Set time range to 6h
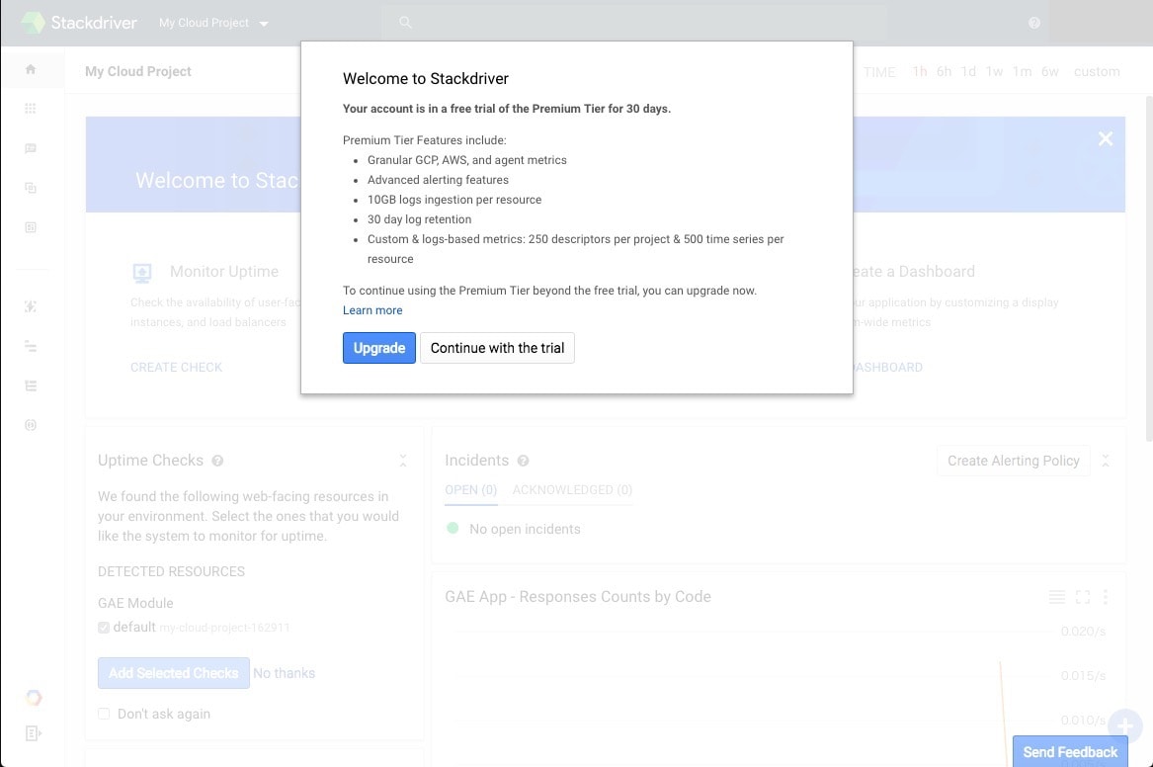The width and height of the screenshot is (1153, 767). pyautogui.click(x=945, y=71)
